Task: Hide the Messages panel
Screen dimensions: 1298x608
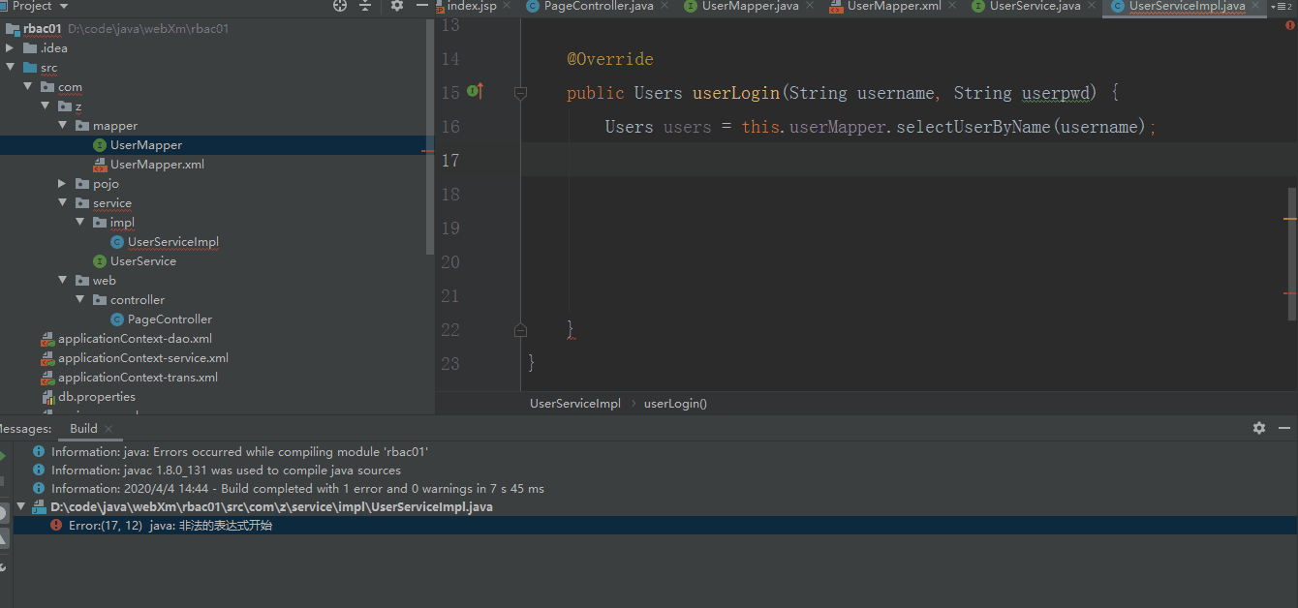Action: pyautogui.click(x=1284, y=428)
